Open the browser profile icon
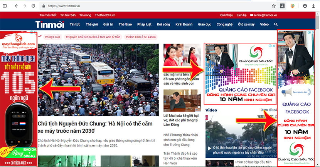This screenshot has height=167, width=320. (305, 6)
